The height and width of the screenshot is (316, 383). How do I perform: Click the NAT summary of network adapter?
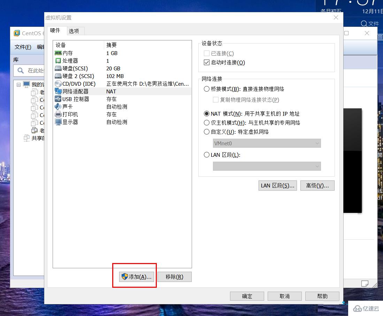(x=111, y=92)
